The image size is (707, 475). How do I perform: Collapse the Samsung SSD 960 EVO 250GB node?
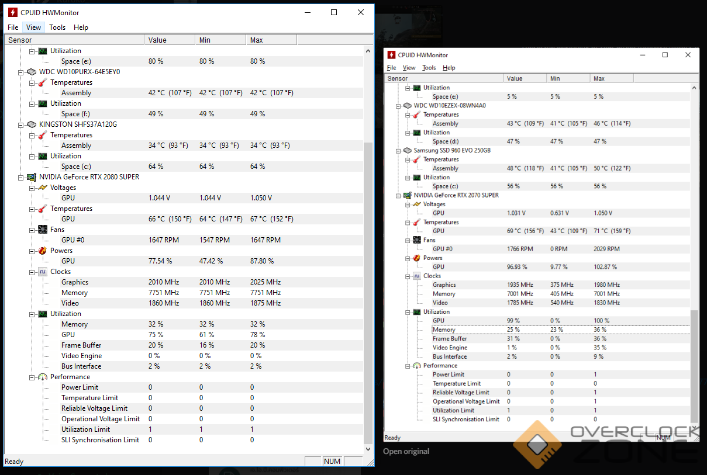398,151
